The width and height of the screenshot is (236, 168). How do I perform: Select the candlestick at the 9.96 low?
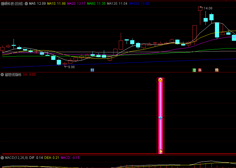[x=65, y=64]
